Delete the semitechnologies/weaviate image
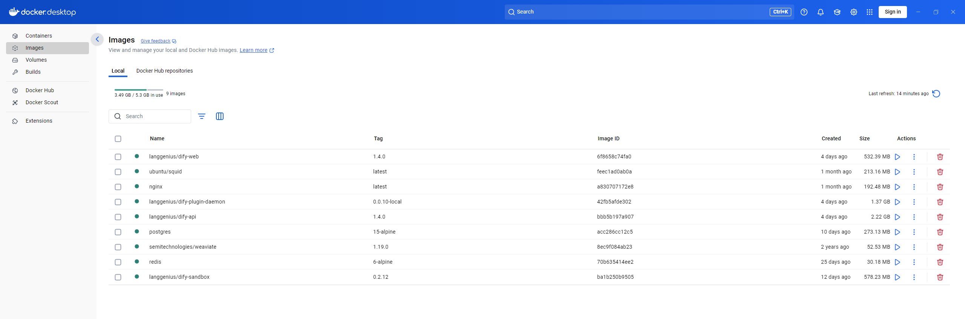This screenshot has width=965, height=319. (940, 247)
